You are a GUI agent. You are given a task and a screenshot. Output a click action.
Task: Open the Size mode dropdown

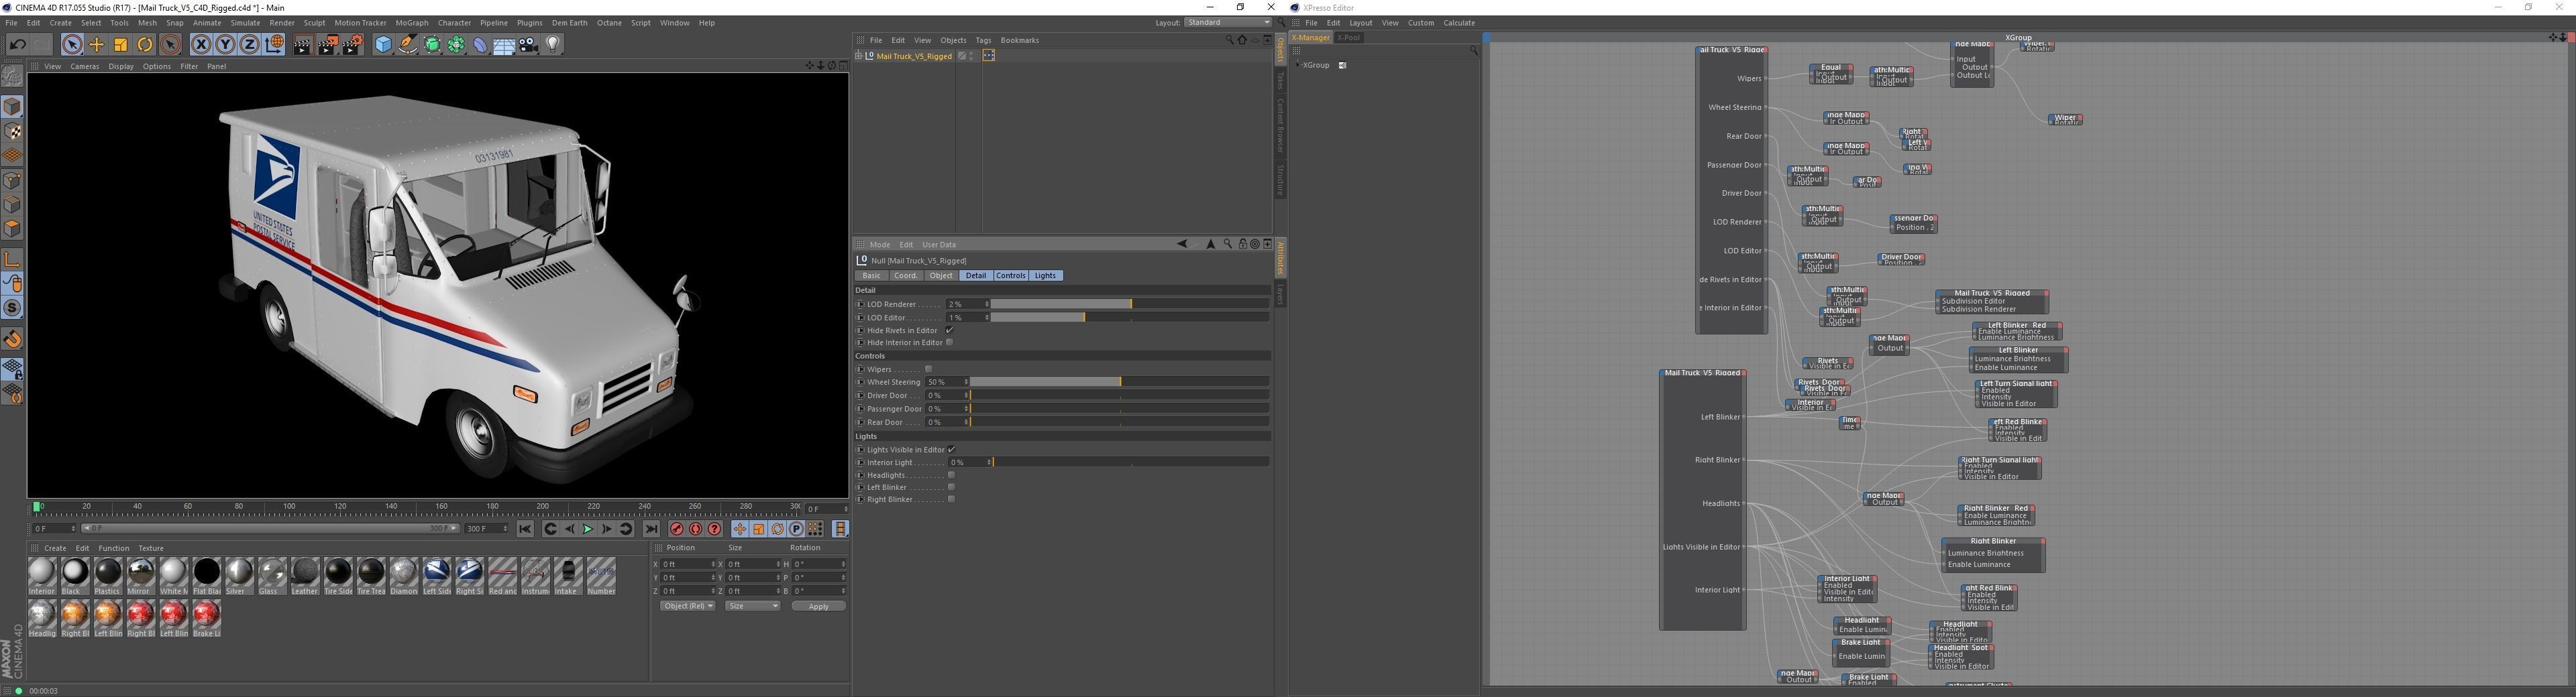tap(753, 606)
